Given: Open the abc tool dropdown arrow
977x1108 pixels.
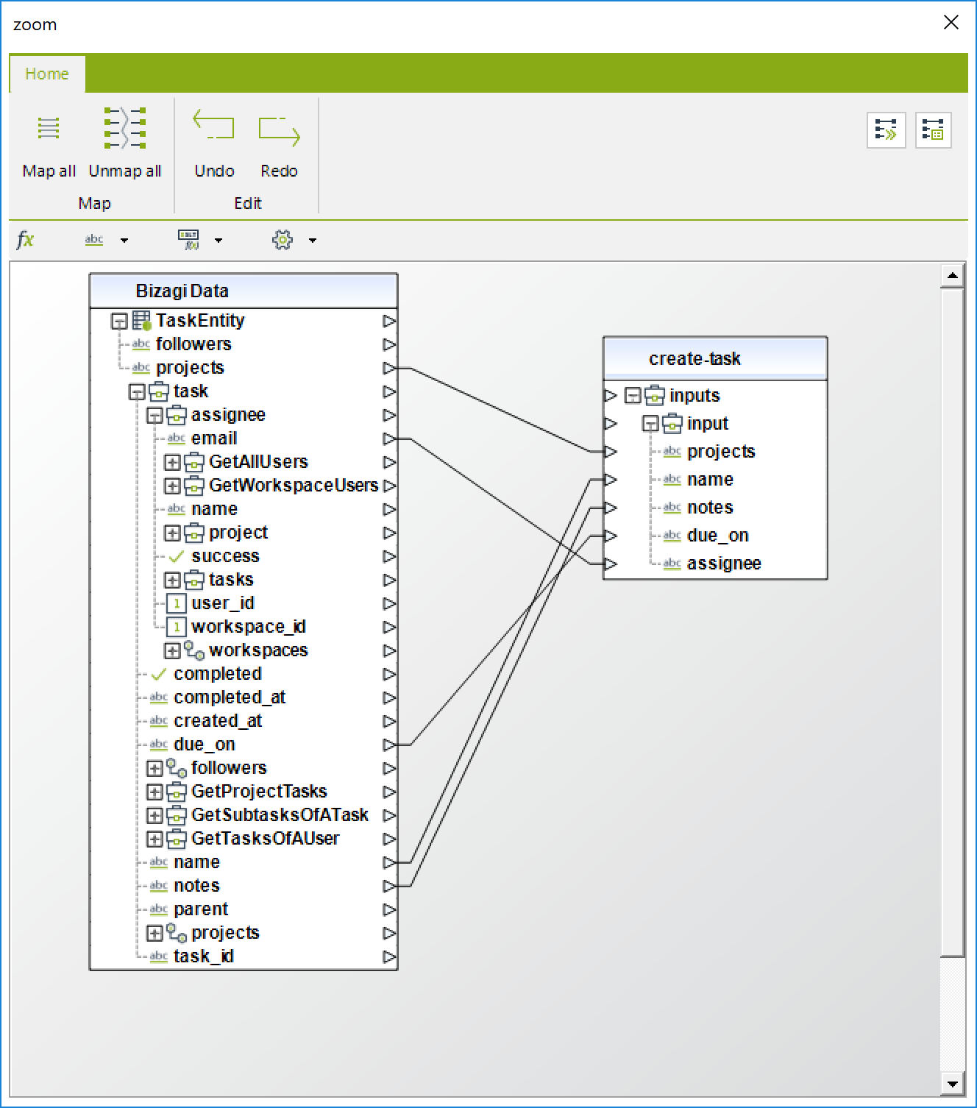Looking at the screenshot, I should (x=124, y=240).
